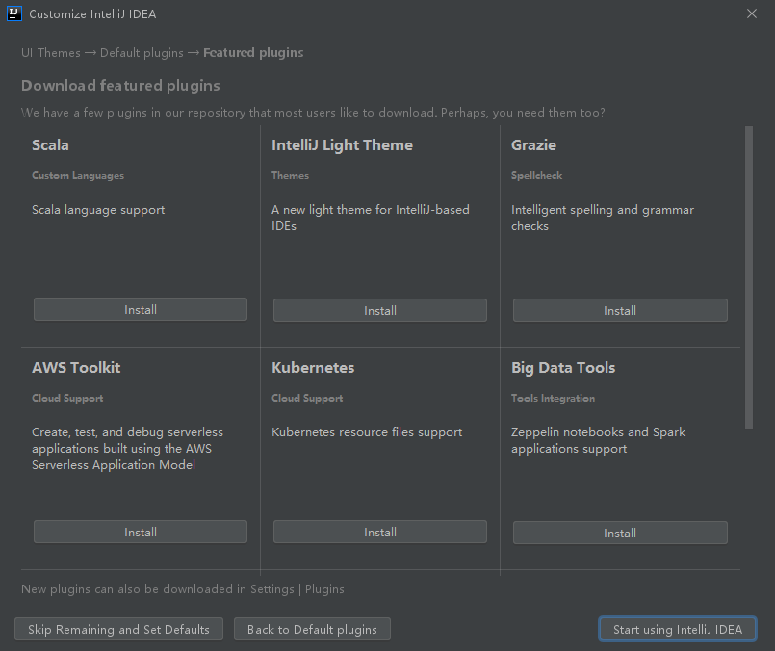Viewport: 775px width, 651px height.
Task: Close the Customize IntelliJ IDEA dialog
Action: (x=752, y=13)
